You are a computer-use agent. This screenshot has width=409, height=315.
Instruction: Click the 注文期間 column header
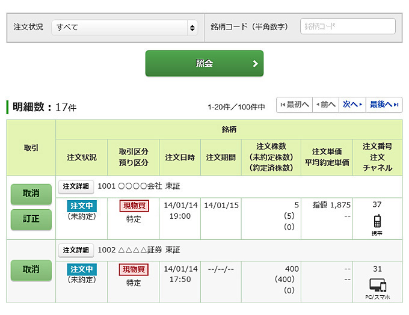point(221,157)
